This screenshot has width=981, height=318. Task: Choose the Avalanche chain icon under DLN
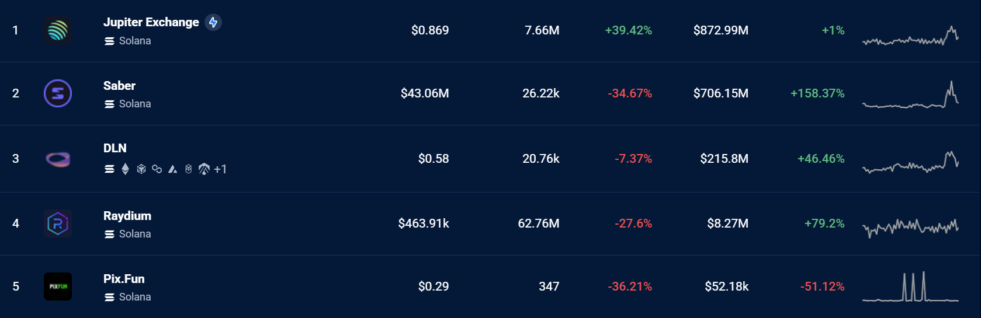172,169
